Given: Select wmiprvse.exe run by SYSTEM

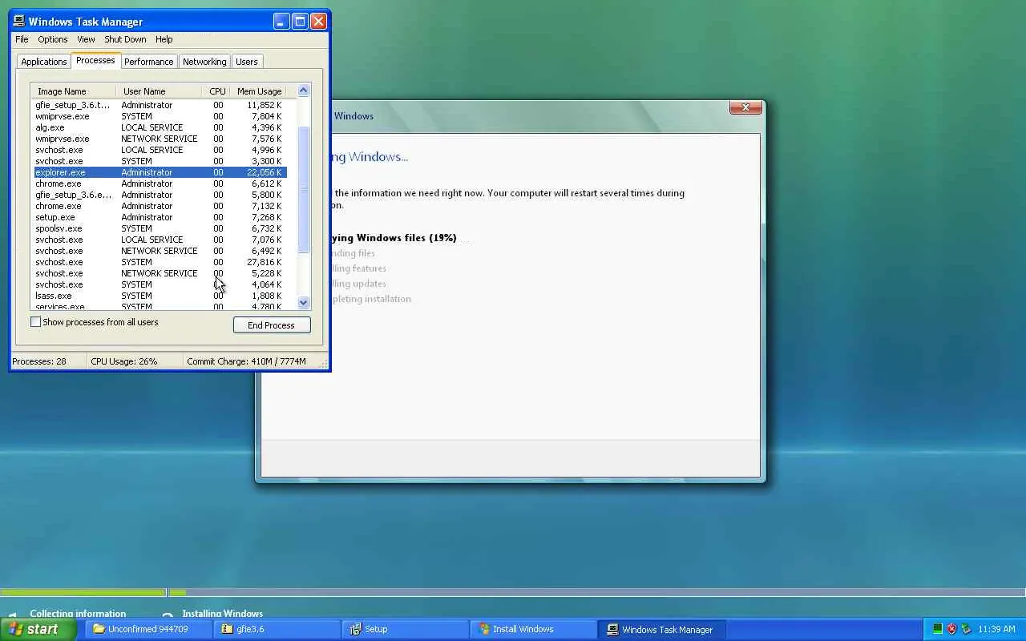Looking at the screenshot, I should point(159,116).
